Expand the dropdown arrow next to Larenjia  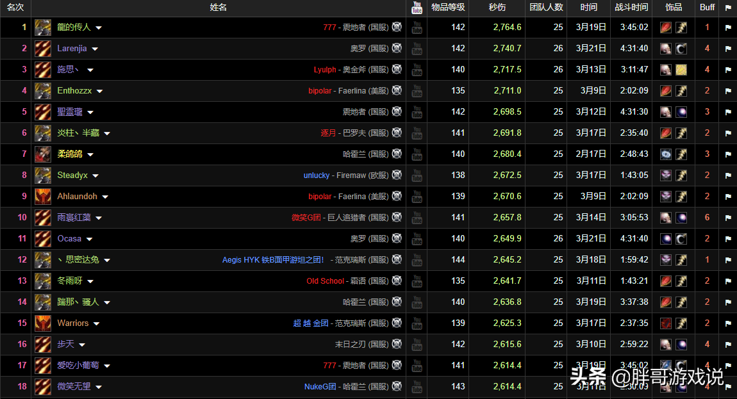coord(95,49)
